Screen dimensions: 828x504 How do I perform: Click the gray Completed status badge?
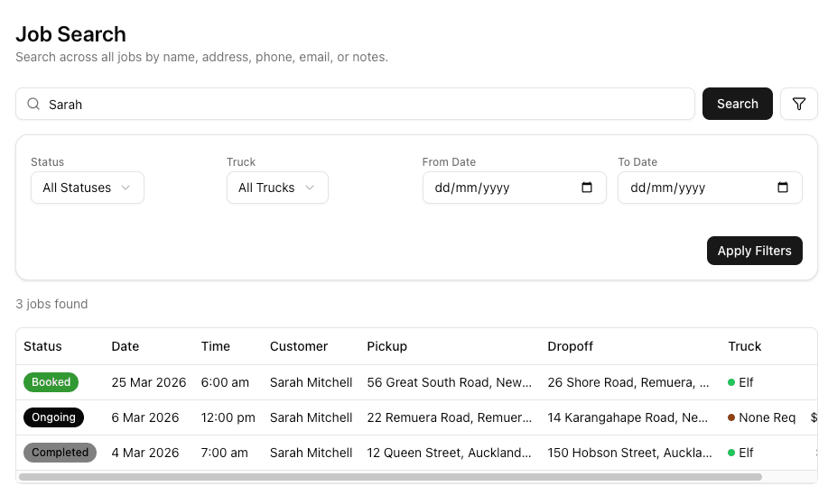pyautogui.click(x=60, y=453)
